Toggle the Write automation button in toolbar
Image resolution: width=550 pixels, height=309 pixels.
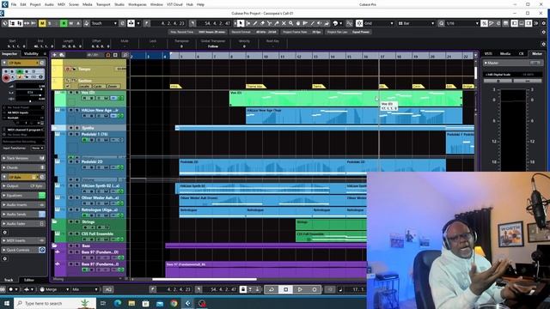tap(70, 23)
